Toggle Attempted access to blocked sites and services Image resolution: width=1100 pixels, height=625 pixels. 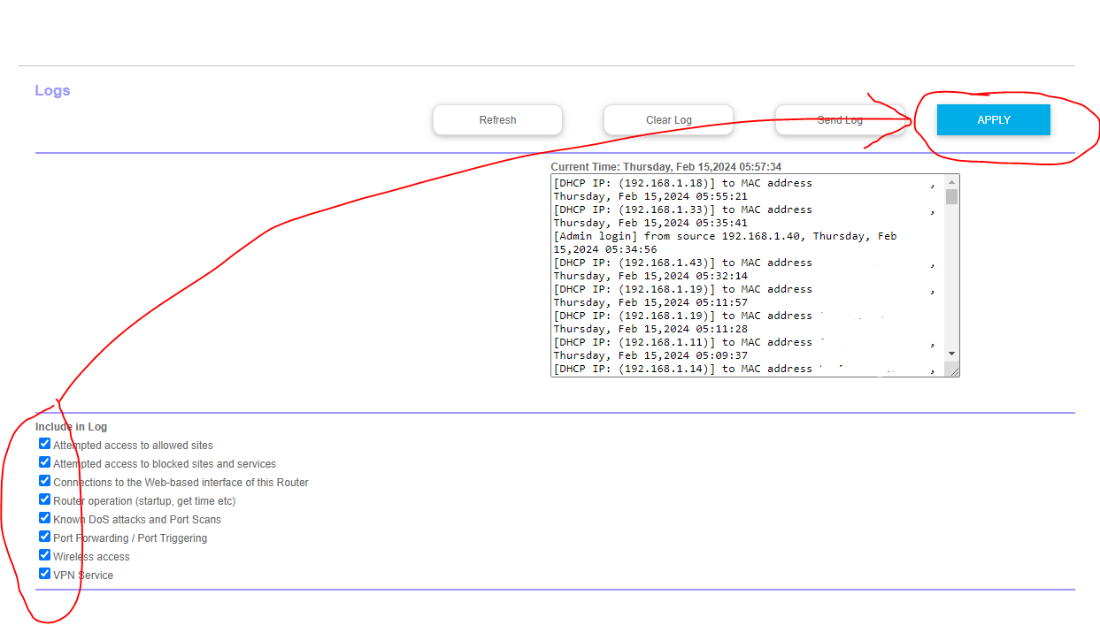45,462
